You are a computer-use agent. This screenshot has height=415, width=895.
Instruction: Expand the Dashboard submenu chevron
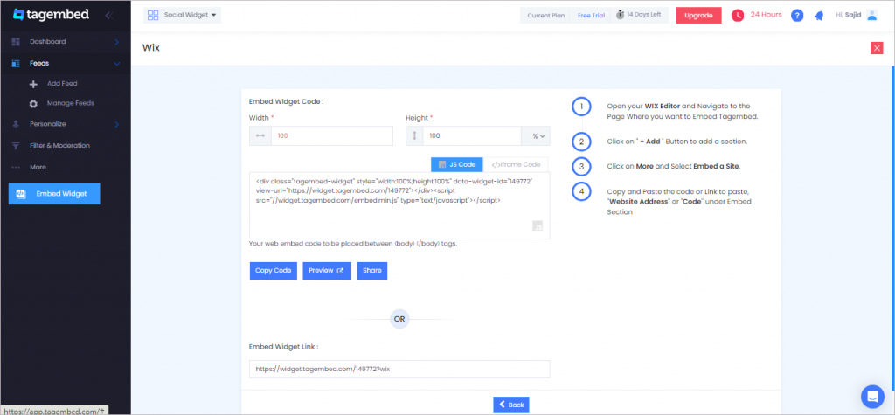click(116, 42)
